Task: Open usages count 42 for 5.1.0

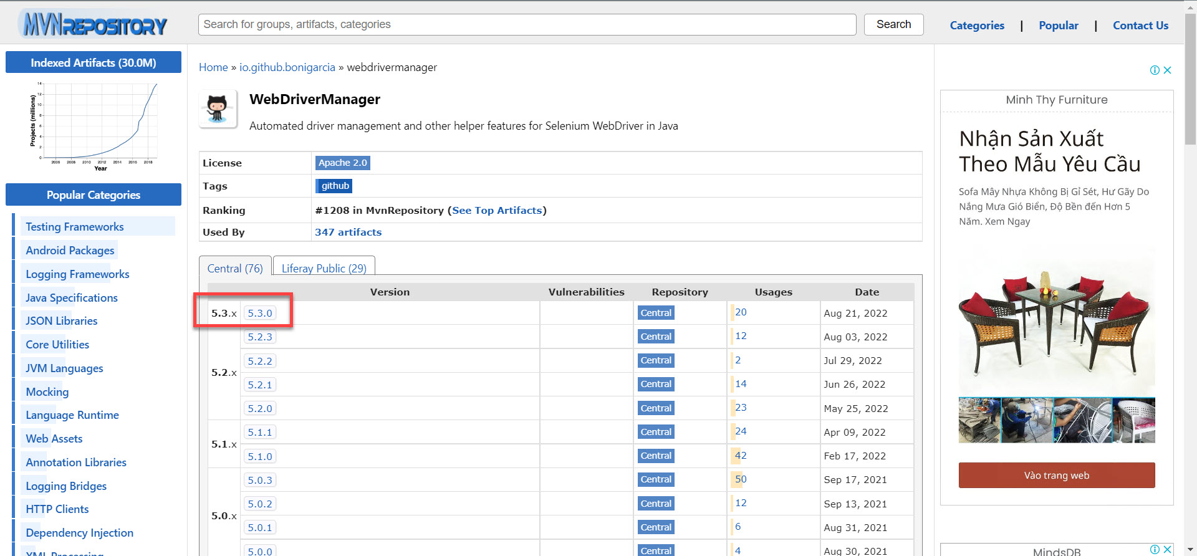Action: pyautogui.click(x=741, y=456)
